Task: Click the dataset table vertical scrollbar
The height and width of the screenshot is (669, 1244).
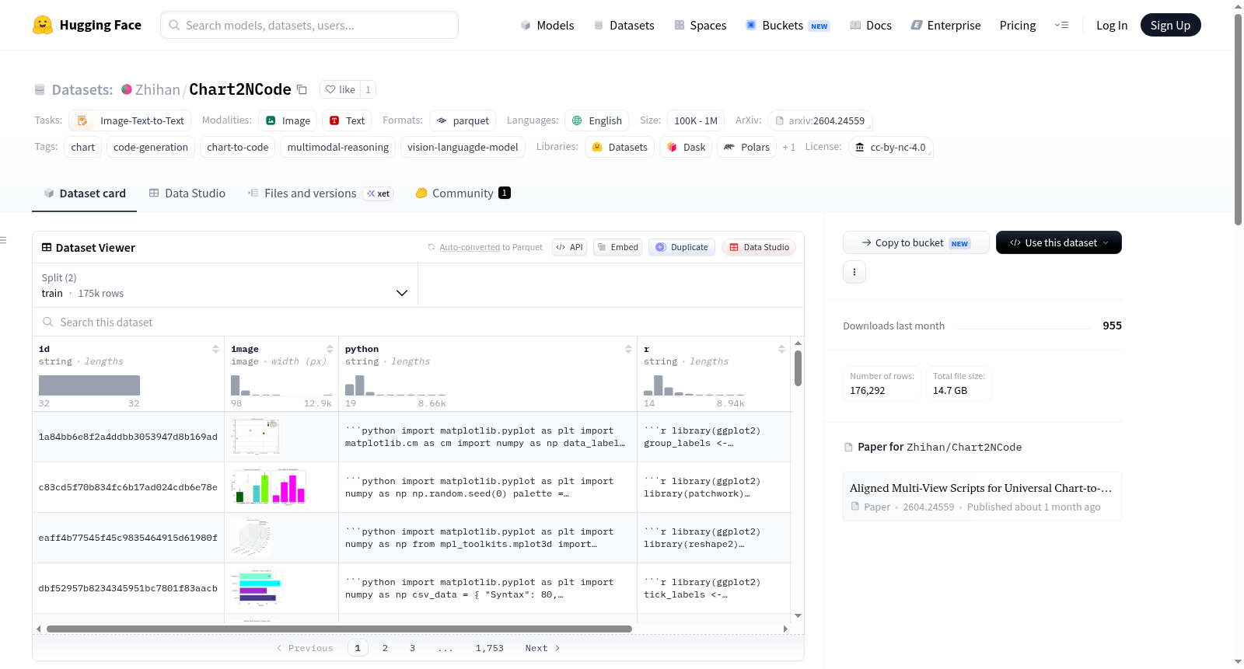Action: tap(798, 368)
